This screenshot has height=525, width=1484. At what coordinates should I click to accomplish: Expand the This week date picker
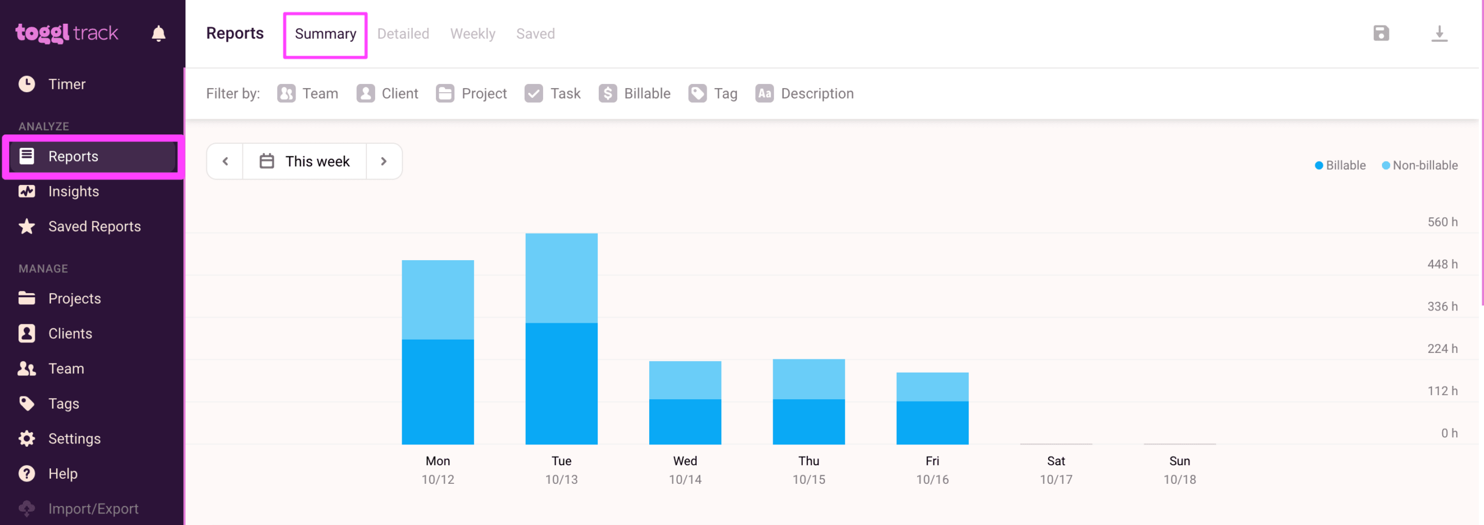(x=305, y=162)
